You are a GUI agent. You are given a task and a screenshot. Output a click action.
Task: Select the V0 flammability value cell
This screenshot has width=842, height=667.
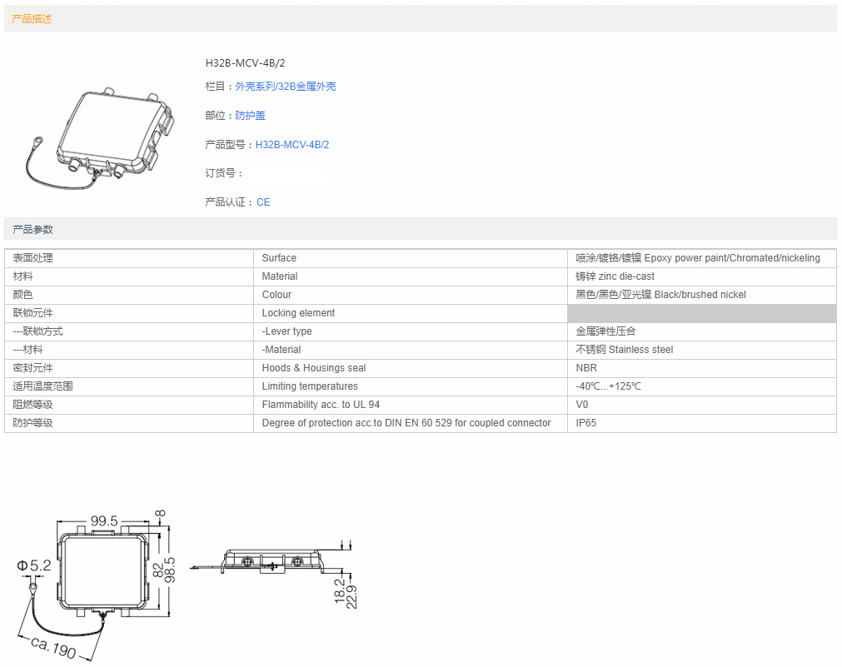click(x=582, y=405)
